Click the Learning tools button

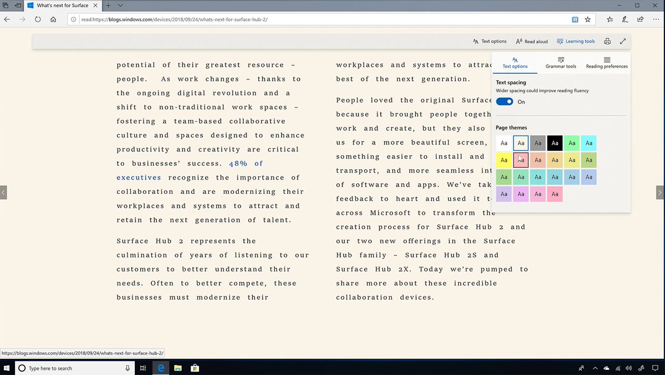pos(576,41)
